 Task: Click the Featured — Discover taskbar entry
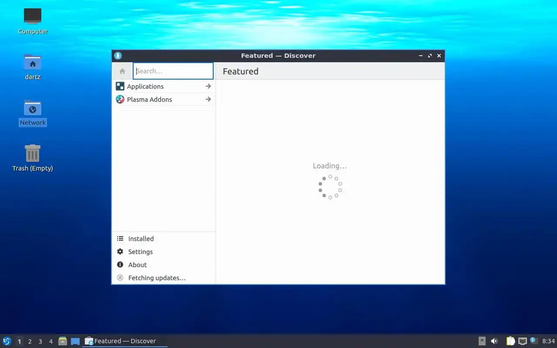tap(125, 341)
